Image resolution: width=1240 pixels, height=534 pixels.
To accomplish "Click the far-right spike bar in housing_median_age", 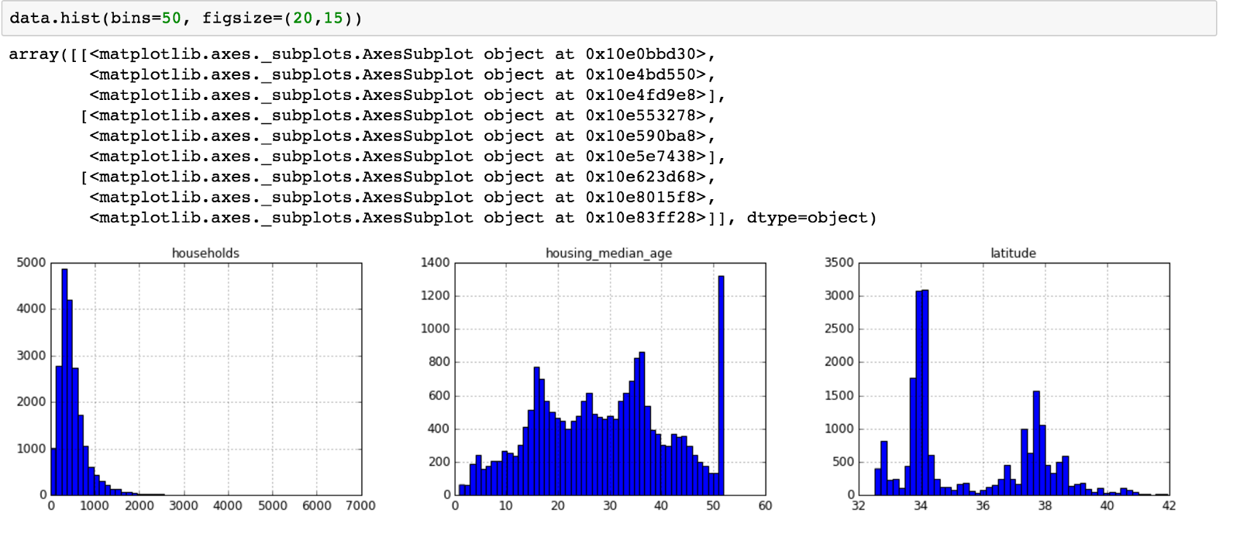I will click(x=721, y=388).
